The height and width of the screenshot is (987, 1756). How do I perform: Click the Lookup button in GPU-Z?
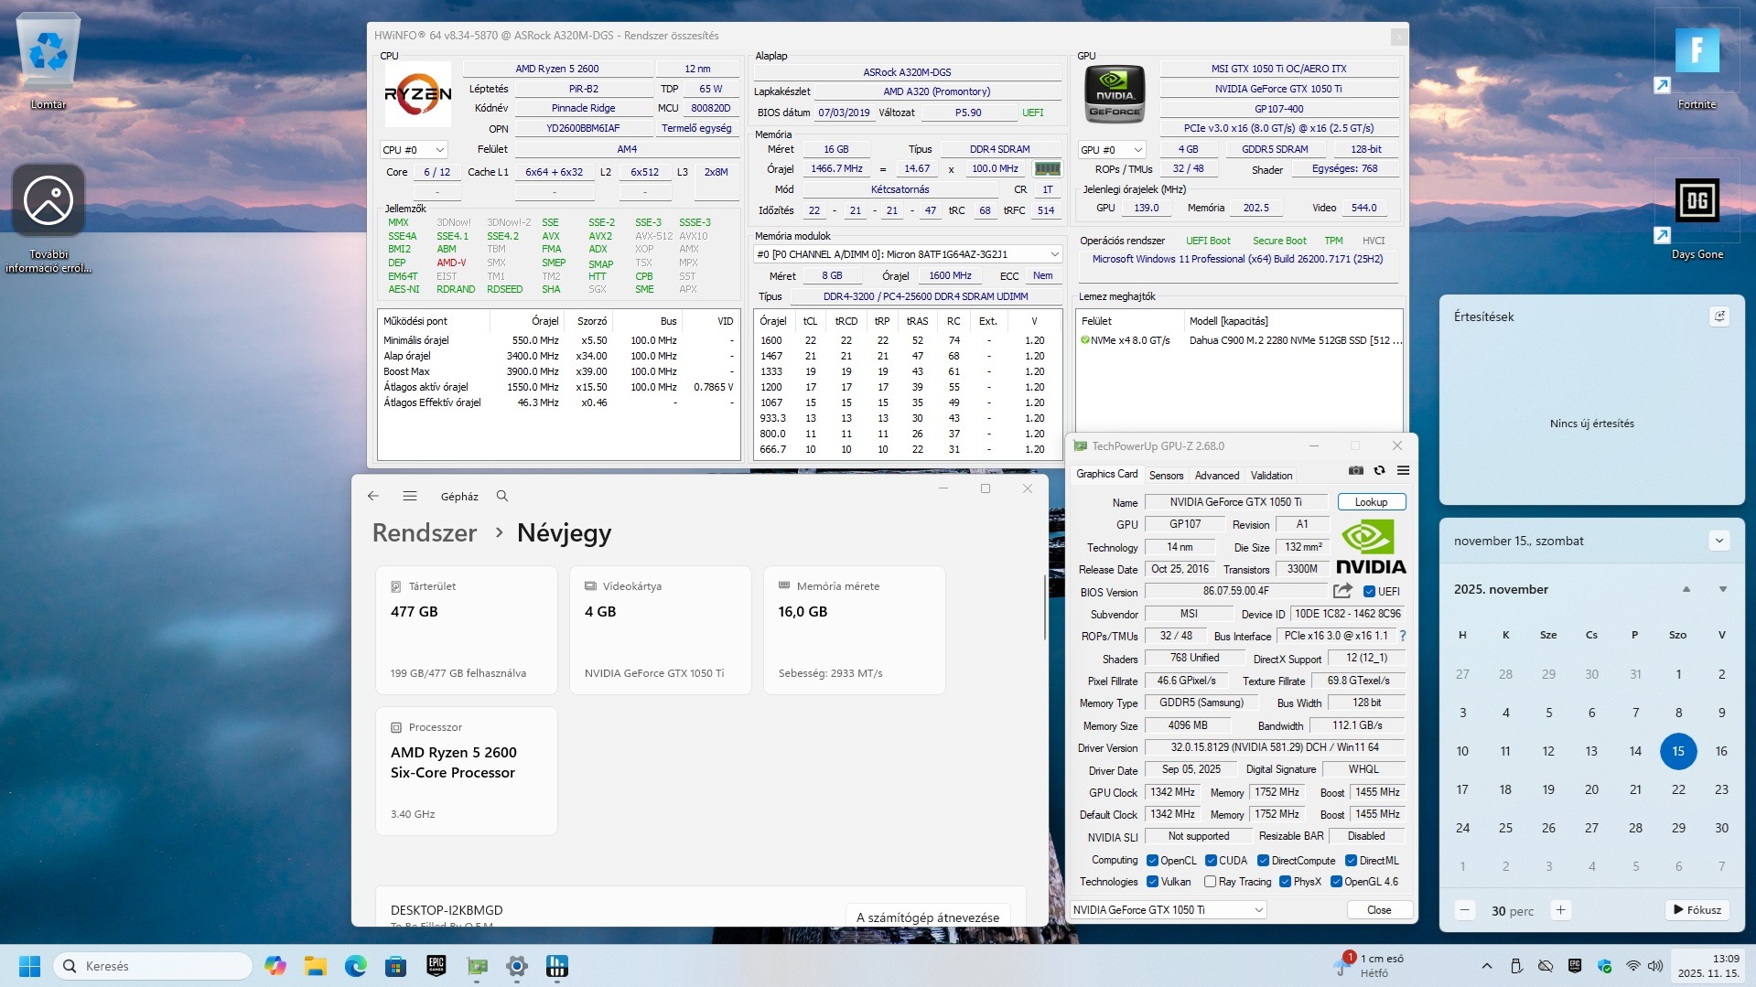tap(1371, 502)
